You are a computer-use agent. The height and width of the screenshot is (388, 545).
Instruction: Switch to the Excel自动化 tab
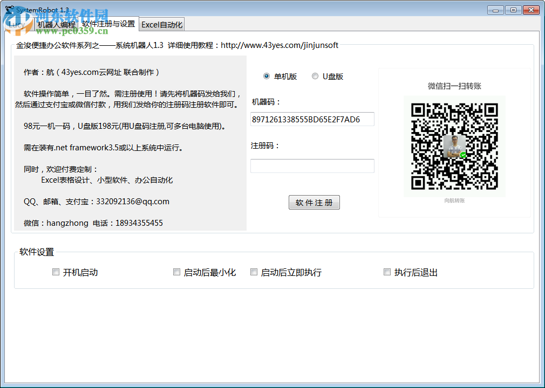(162, 24)
